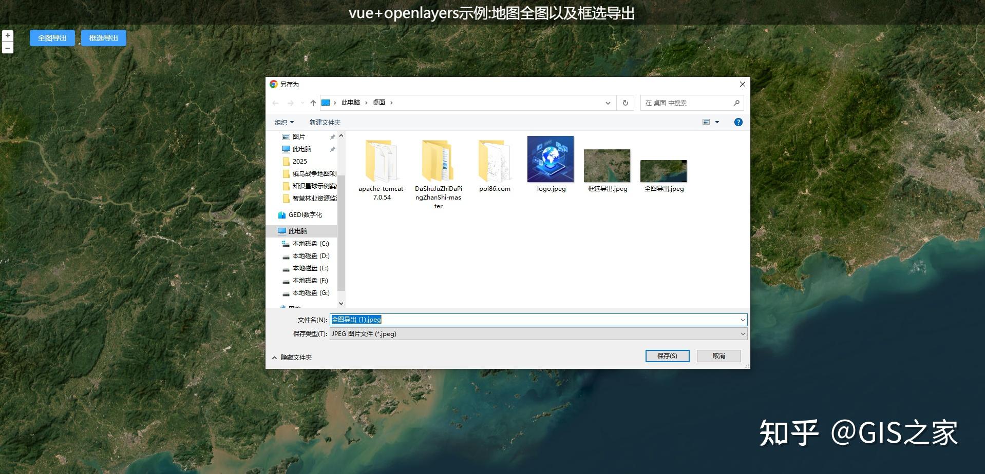This screenshot has width=985, height=474.
Task: Click the 保存(S) button to save
Action: pyautogui.click(x=667, y=355)
